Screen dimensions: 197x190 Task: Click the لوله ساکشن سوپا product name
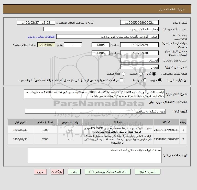118,139
